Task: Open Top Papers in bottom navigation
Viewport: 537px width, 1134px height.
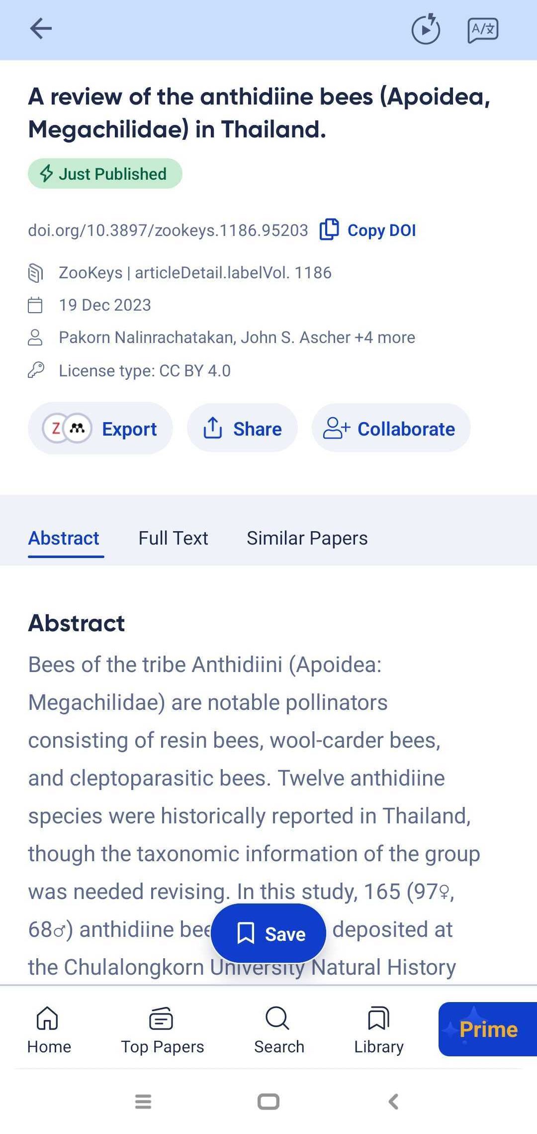Action: click(x=162, y=1029)
